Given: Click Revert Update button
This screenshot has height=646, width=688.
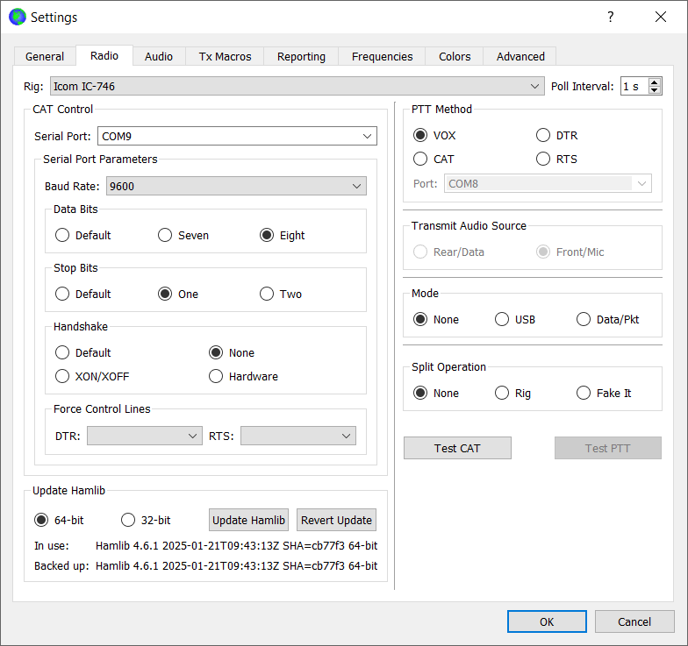Looking at the screenshot, I should click(x=336, y=520).
